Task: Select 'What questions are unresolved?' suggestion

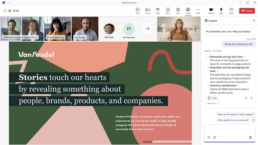Action: click(x=233, y=120)
